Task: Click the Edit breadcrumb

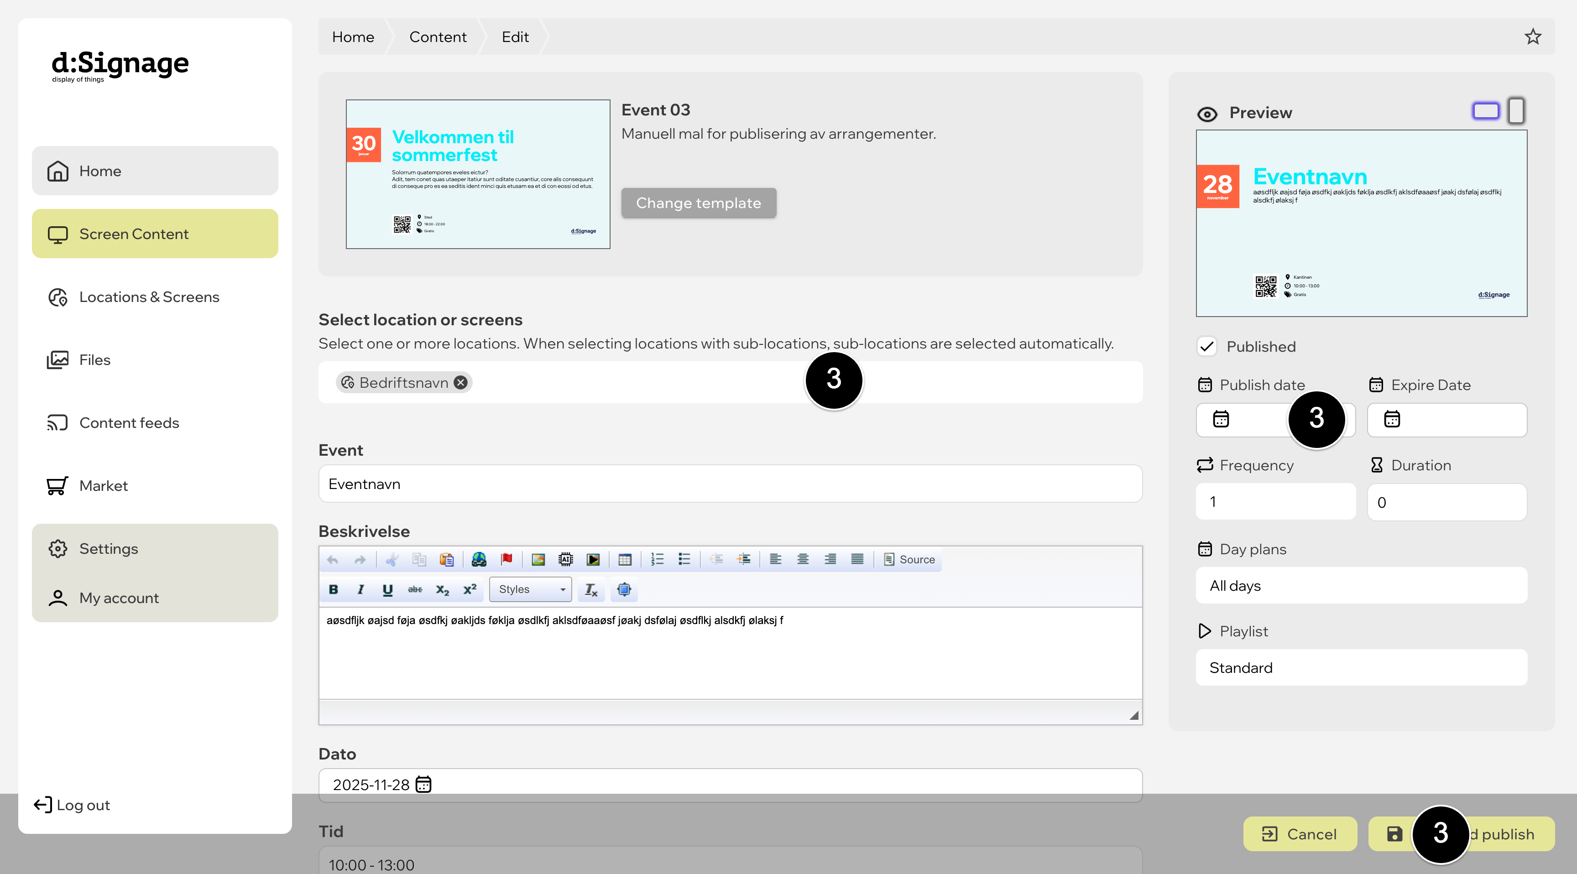Action: tap(516, 37)
